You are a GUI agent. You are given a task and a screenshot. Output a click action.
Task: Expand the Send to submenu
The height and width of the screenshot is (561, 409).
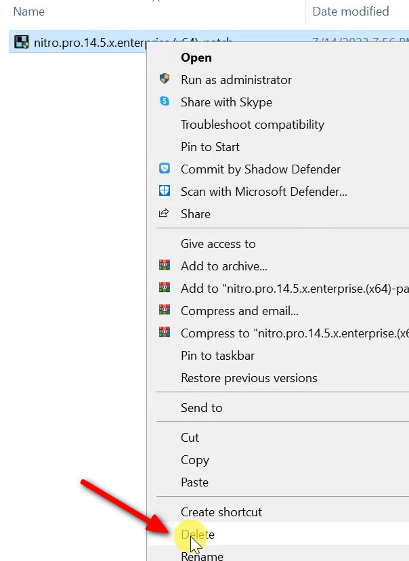coord(201,408)
